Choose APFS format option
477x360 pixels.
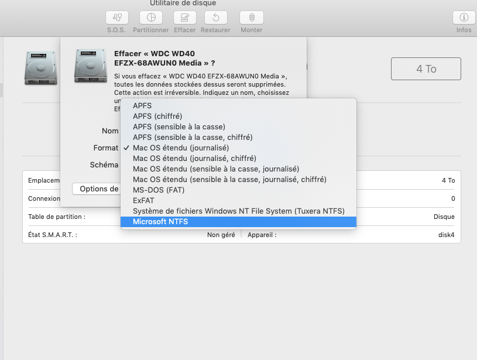(x=239, y=105)
